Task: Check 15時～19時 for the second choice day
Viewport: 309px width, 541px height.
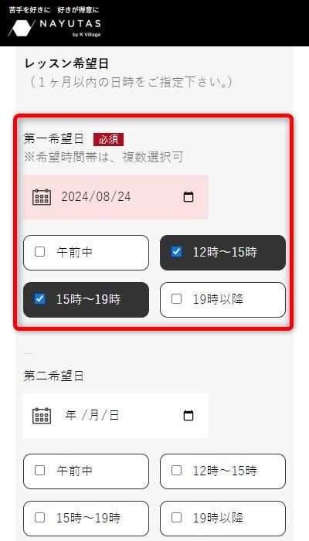Action: click(86, 518)
